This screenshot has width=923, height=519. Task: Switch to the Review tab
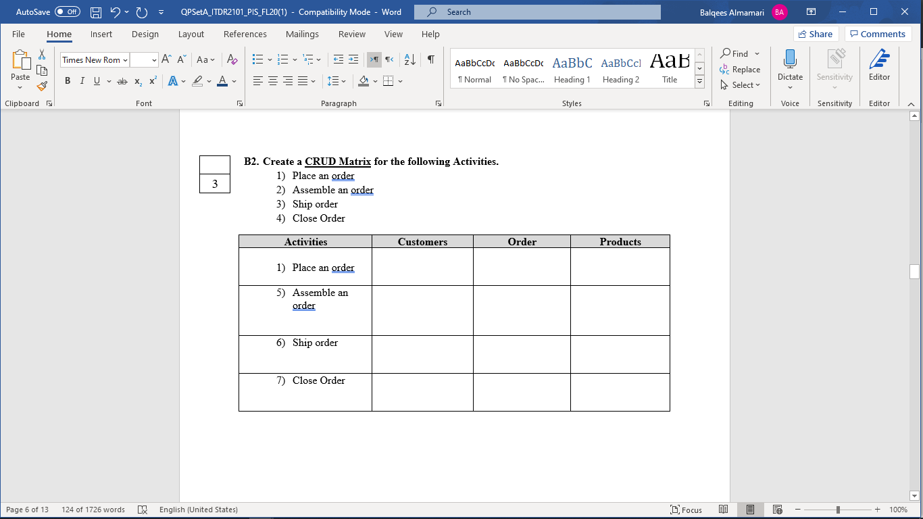[352, 34]
